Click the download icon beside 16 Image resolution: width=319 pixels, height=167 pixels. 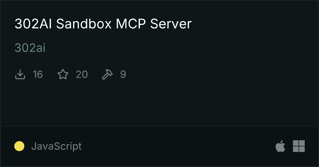[x=20, y=74]
